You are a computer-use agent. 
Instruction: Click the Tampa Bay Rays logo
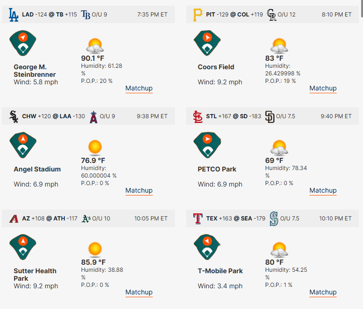86,15
